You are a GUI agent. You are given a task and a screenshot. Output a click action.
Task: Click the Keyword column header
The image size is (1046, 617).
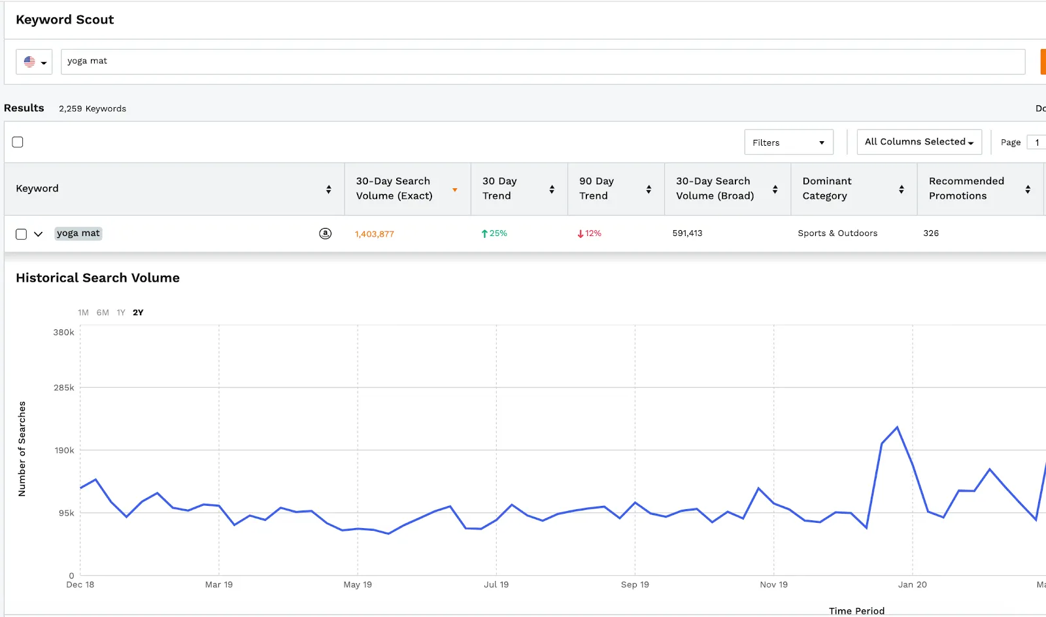(37, 188)
